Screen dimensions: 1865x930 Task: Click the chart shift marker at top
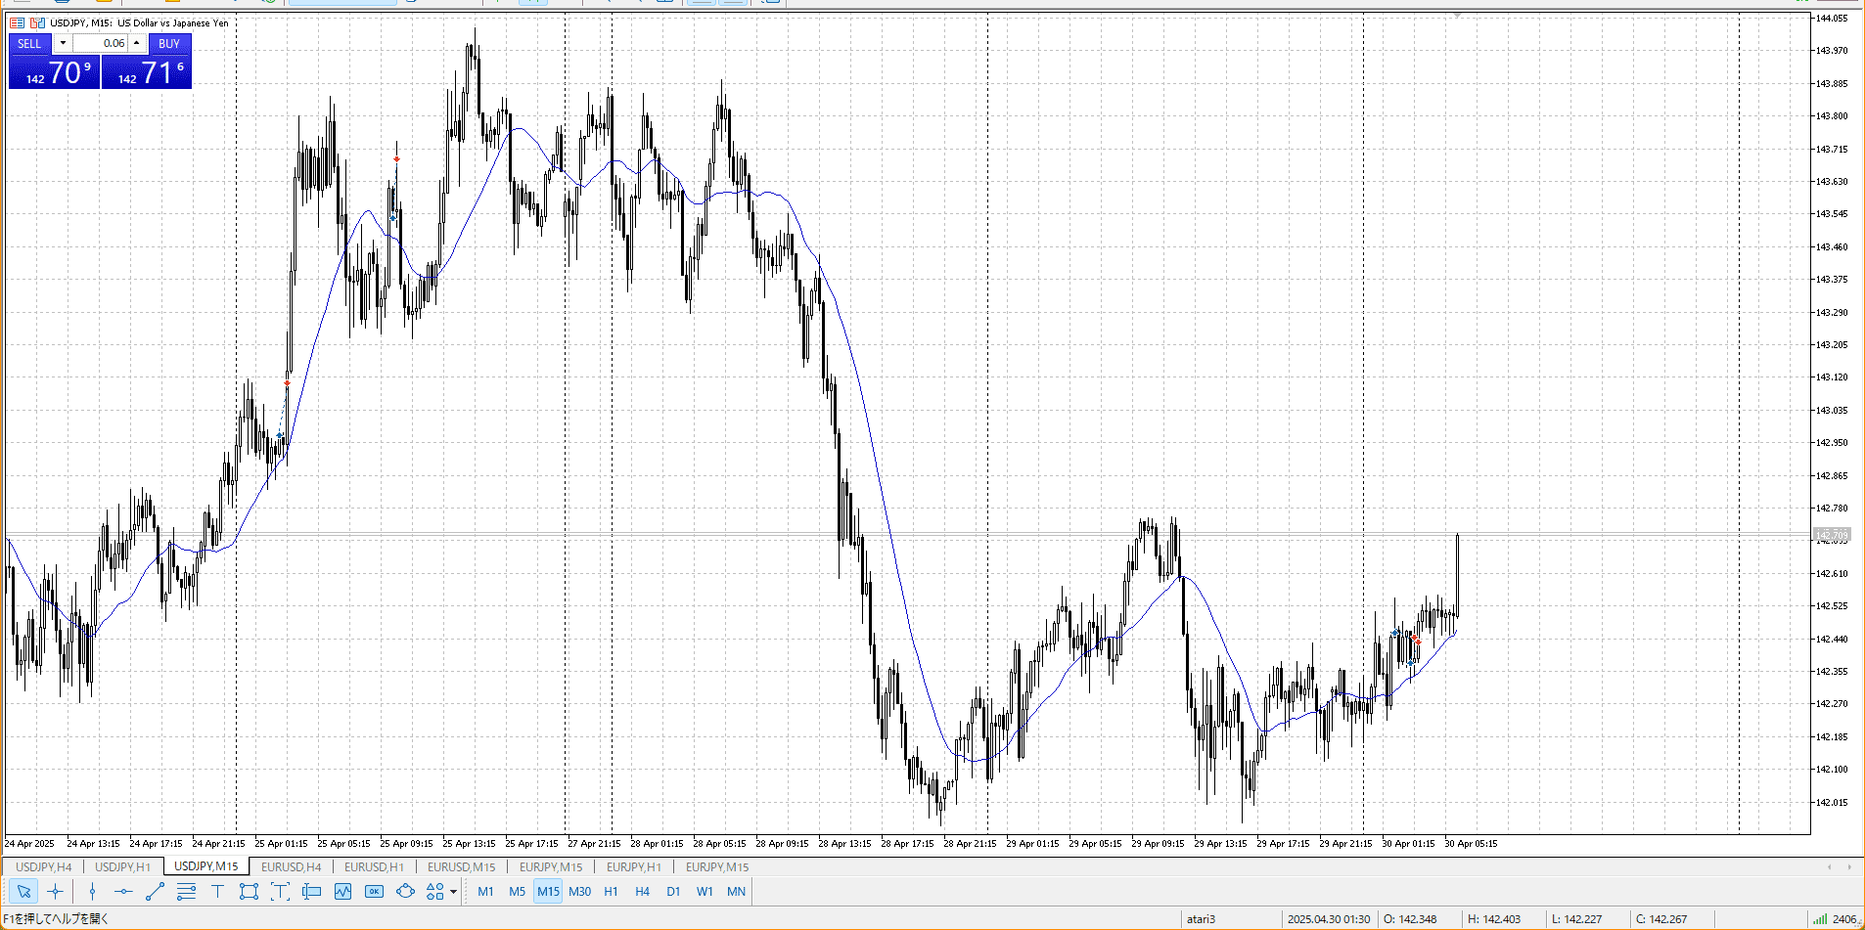(x=1457, y=16)
